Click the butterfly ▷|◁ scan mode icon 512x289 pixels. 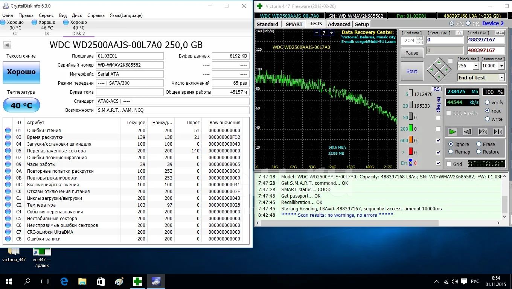click(498, 131)
